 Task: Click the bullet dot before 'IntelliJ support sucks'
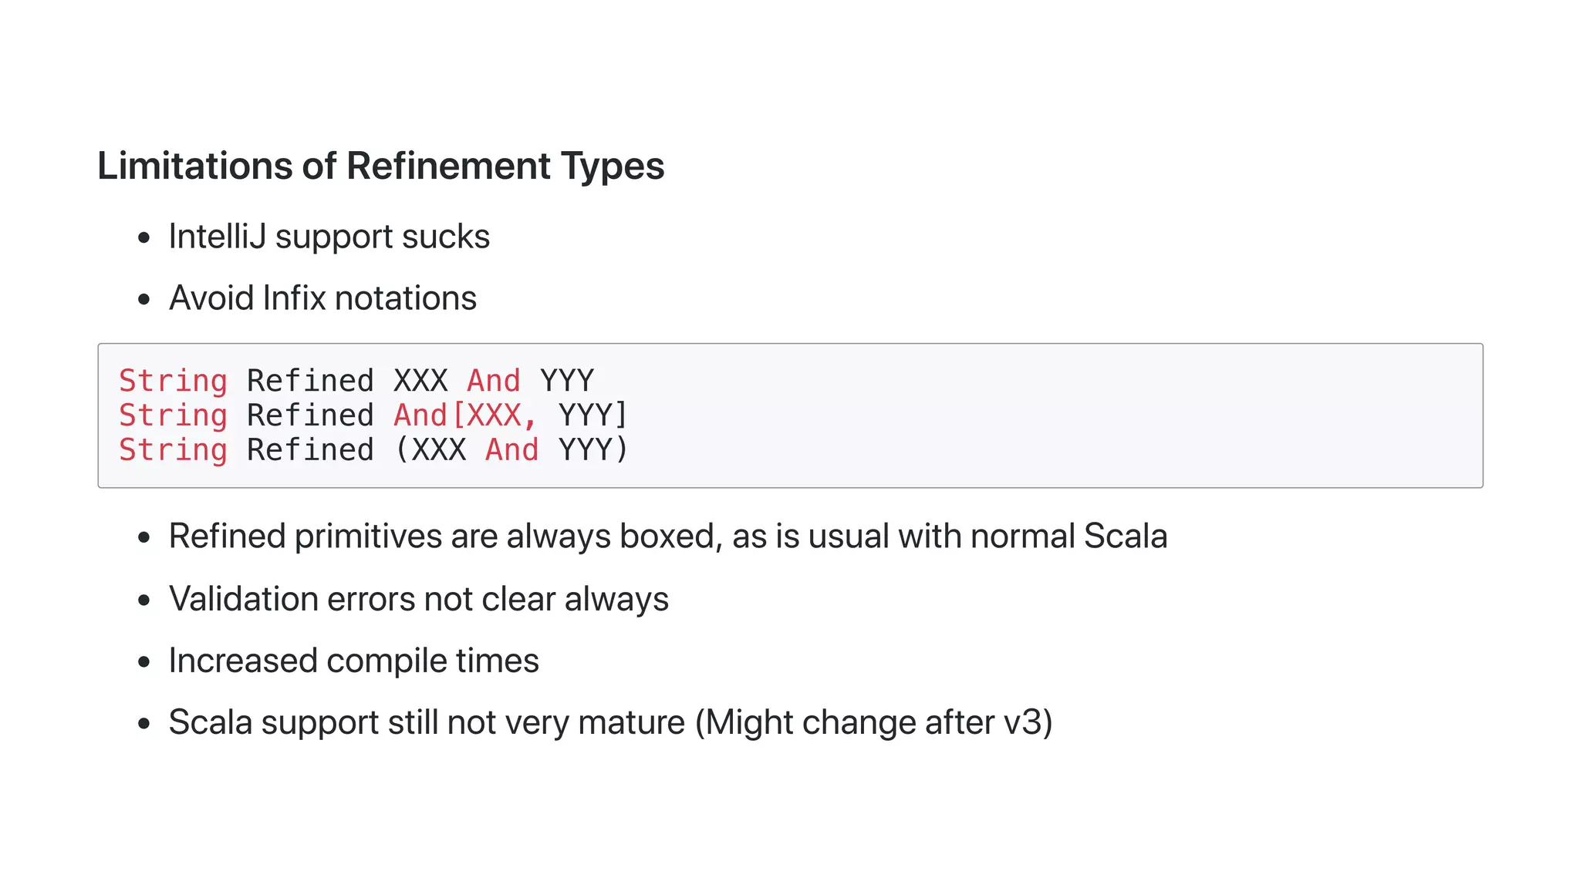[143, 238]
